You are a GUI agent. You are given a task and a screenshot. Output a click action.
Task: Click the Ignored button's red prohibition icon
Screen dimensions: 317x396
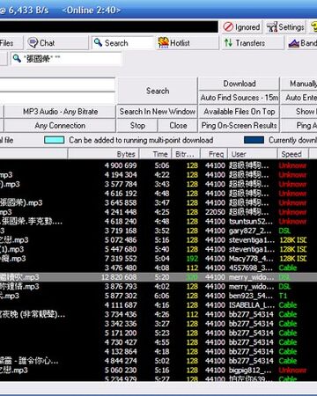228,27
